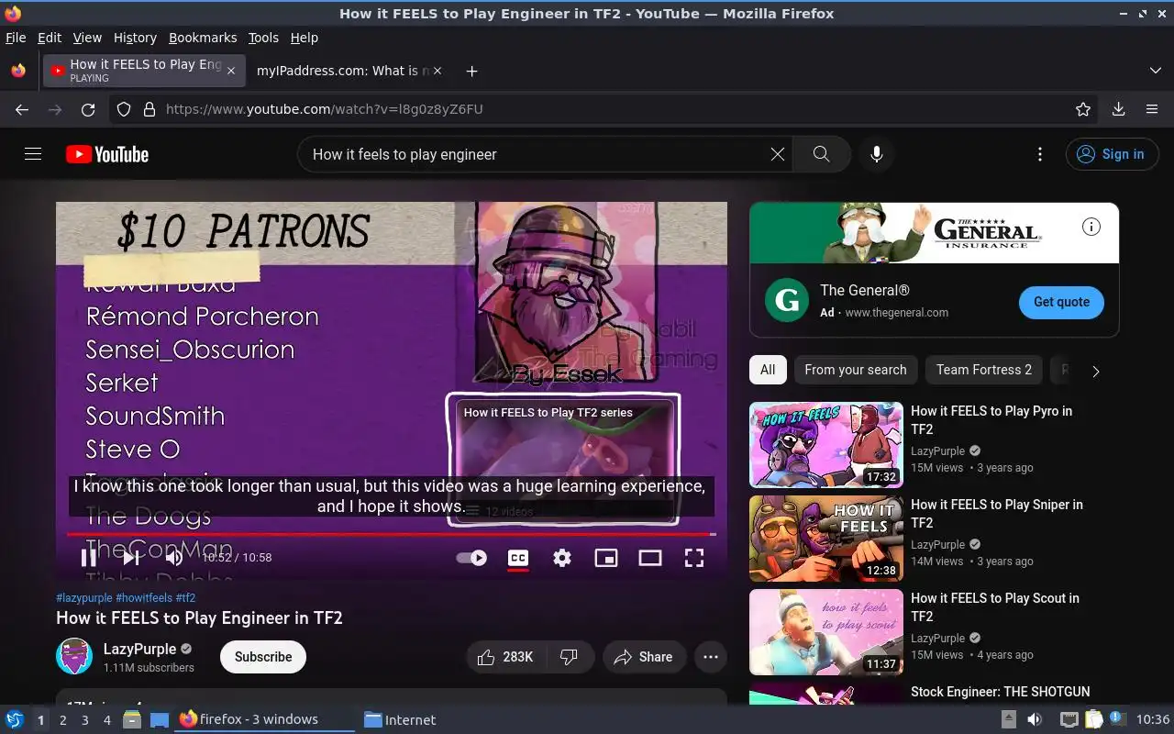Open the #howitfeels hashtag link
The image size is (1174, 734).
pyautogui.click(x=144, y=597)
